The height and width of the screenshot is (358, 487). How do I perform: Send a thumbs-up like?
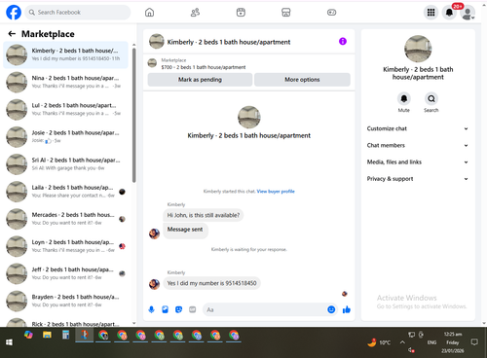(347, 309)
